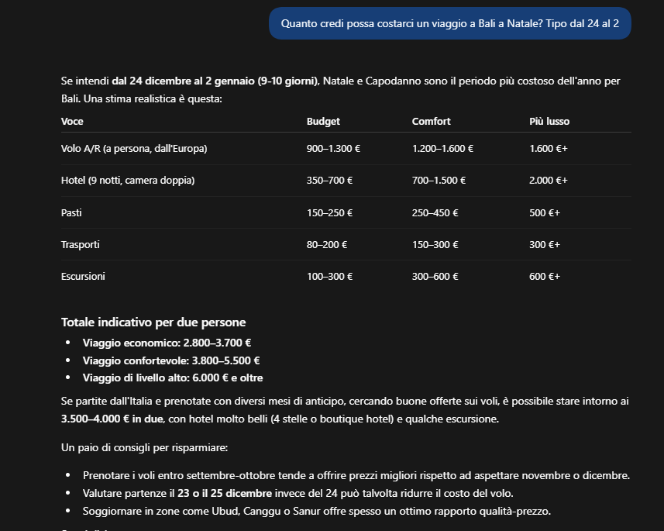Image resolution: width=664 pixels, height=531 pixels.
Task: Select the 700–1.500 € comfort hotel cell
Action: coord(439,181)
